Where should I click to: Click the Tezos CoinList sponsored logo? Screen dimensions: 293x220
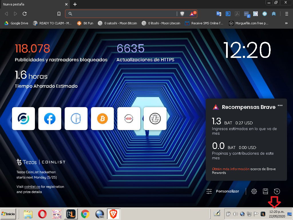pyautogui.click(x=41, y=162)
